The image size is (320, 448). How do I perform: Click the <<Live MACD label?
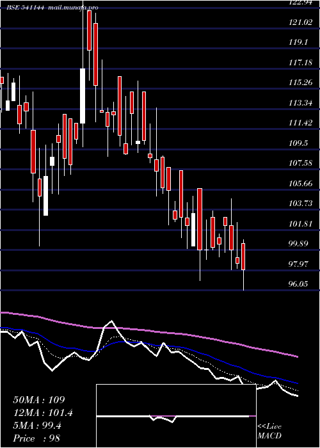[269, 431]
